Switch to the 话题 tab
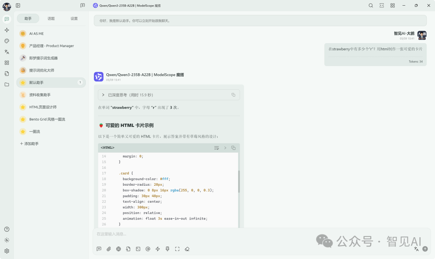 pyautogui.click(x=51, y=19)
